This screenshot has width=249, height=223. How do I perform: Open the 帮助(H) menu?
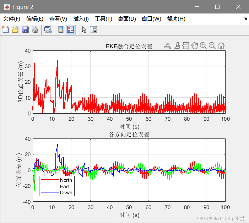176,19
